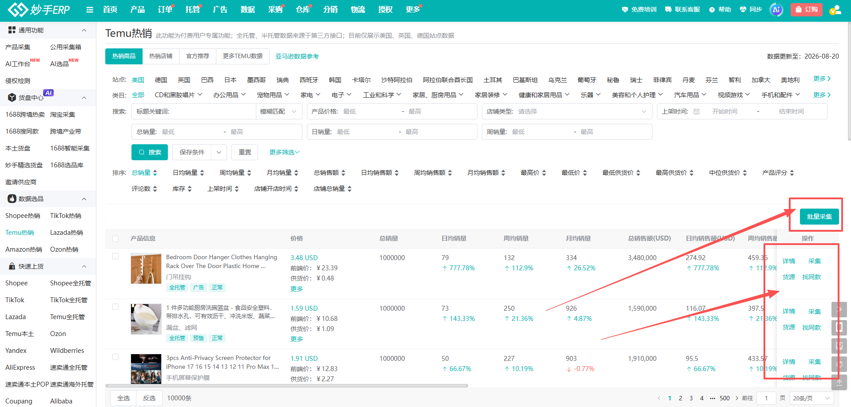Click 全选 at the table bottom
The height and width of the screenshot is (407, 851).
point(123,398)
